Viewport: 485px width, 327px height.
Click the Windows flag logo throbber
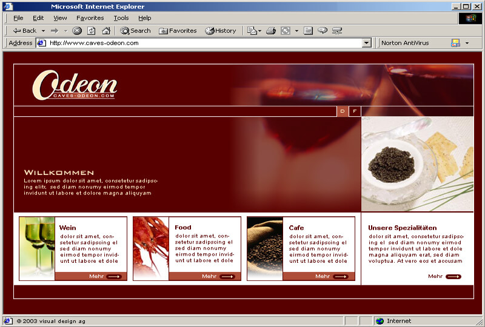pos(470,18)
